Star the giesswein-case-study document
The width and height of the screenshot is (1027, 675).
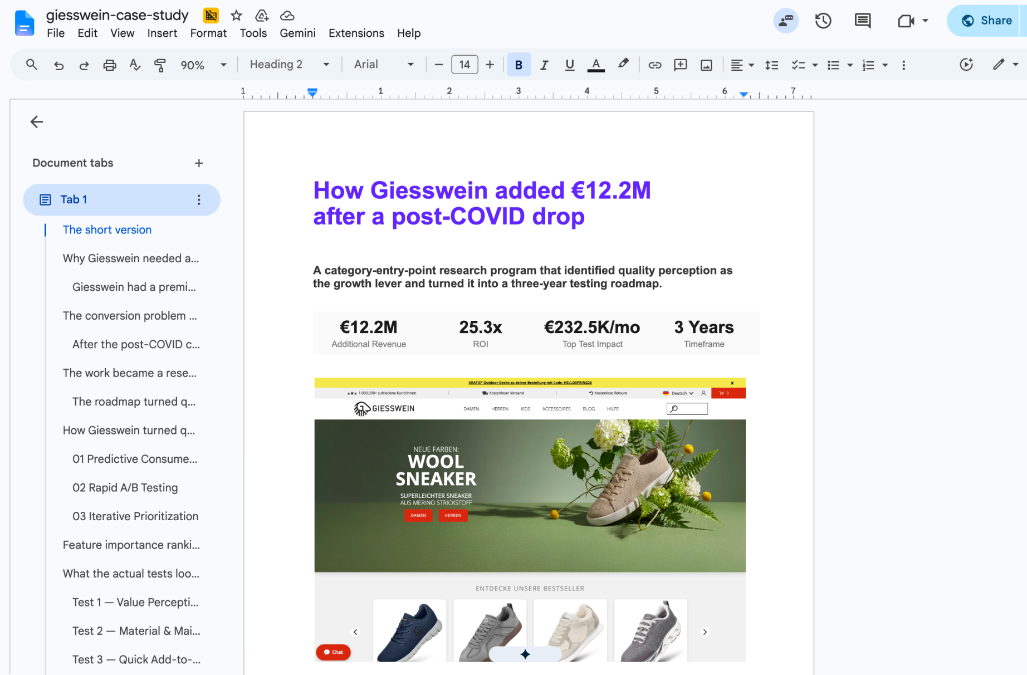point(236,16)
